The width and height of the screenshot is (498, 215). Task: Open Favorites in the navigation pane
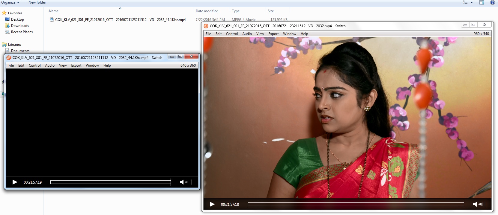click(x=15, y=13)
